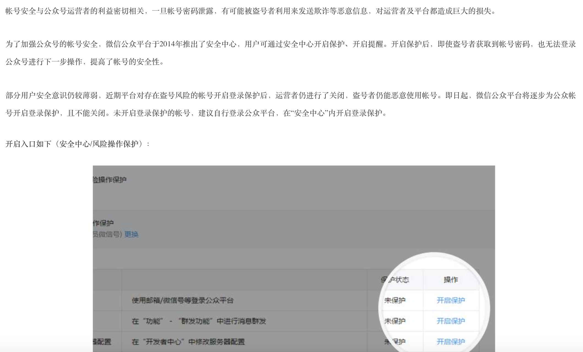Click 开启保护 for server configuration row
Viewport: 583px width, 352px height.
click(451, 342)
